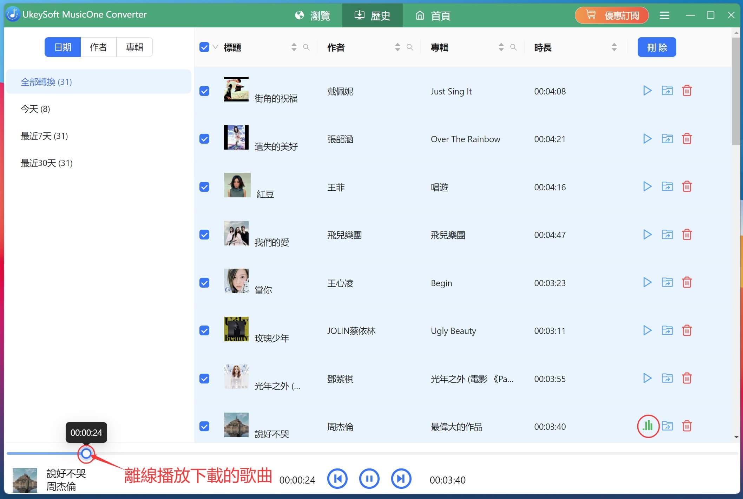
Task: Click the 刪除 button
Action: 656,47
